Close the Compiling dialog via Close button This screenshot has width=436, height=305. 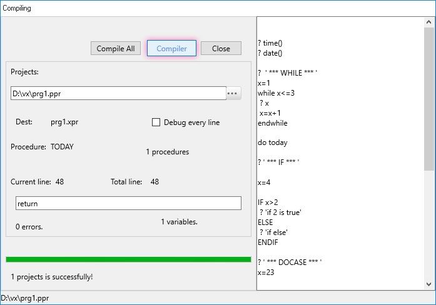point(221,49)
